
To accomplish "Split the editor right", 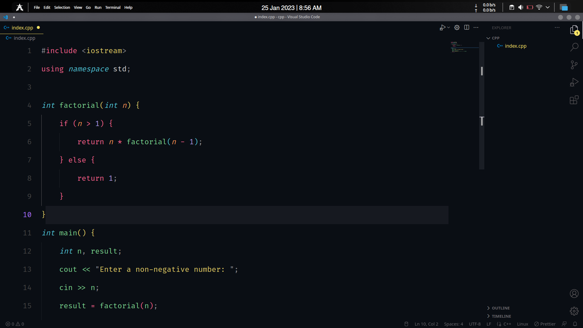I will (x=467, y=28).
